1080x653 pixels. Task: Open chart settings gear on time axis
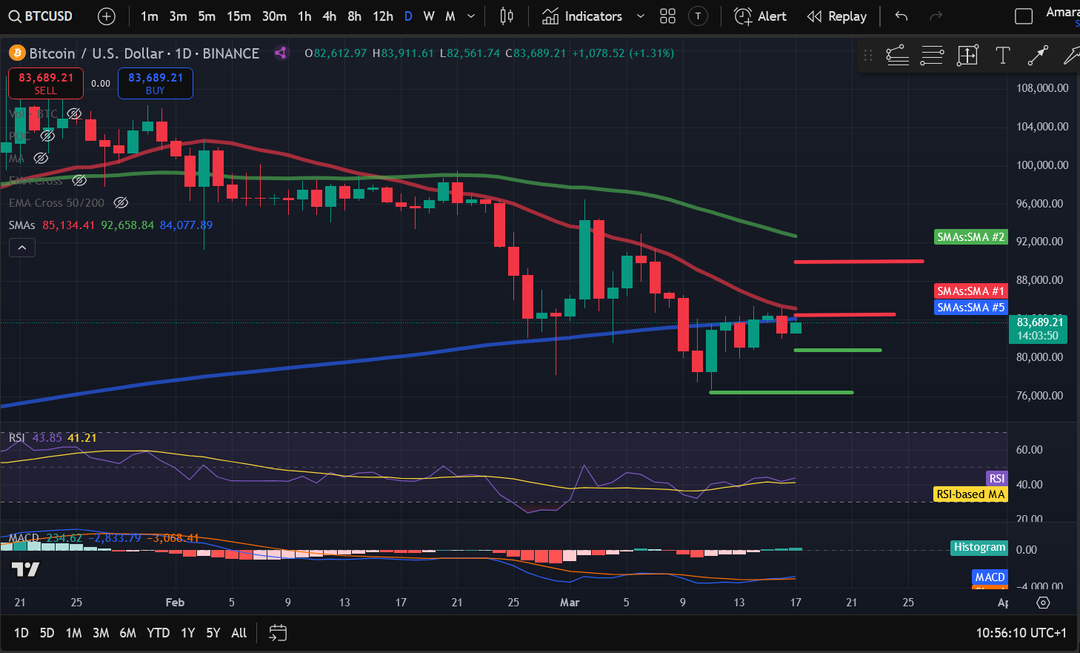pos(1043,603)
